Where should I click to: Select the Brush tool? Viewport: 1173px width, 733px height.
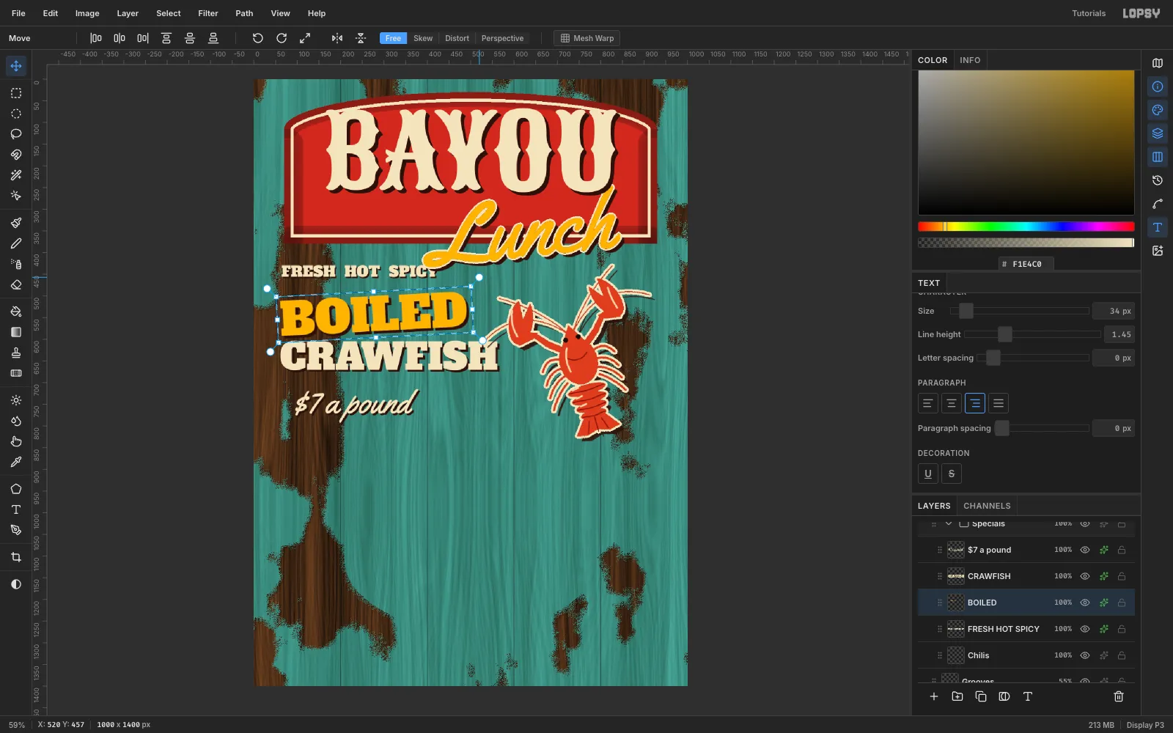point(16,223)
